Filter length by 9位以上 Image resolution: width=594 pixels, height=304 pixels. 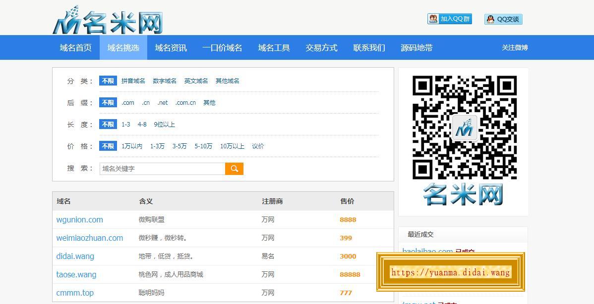(165, 125)
